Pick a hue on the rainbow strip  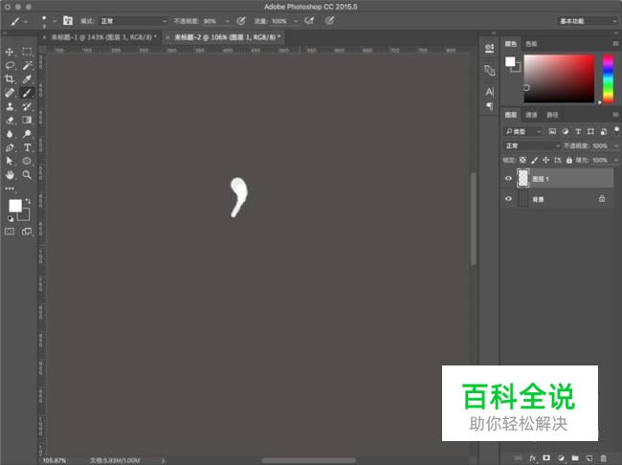[608, 78]
